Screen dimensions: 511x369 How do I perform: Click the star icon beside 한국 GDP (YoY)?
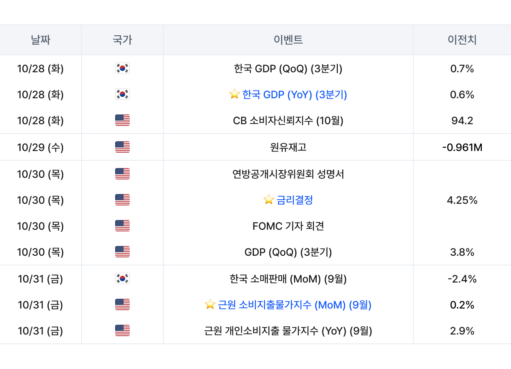[234, 95]
